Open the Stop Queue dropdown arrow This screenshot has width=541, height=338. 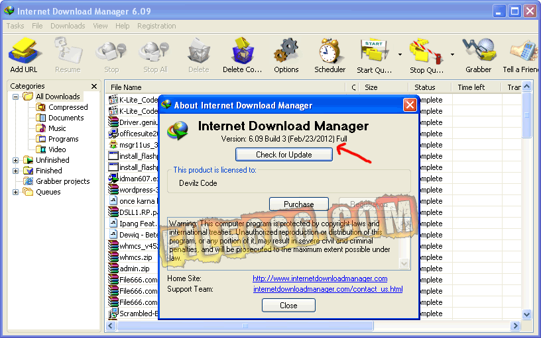(452, 54)
